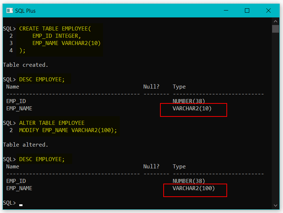Click the ');' closing line of CREATE statement
The width and height of the screenshot is (283, 213).
22,50
